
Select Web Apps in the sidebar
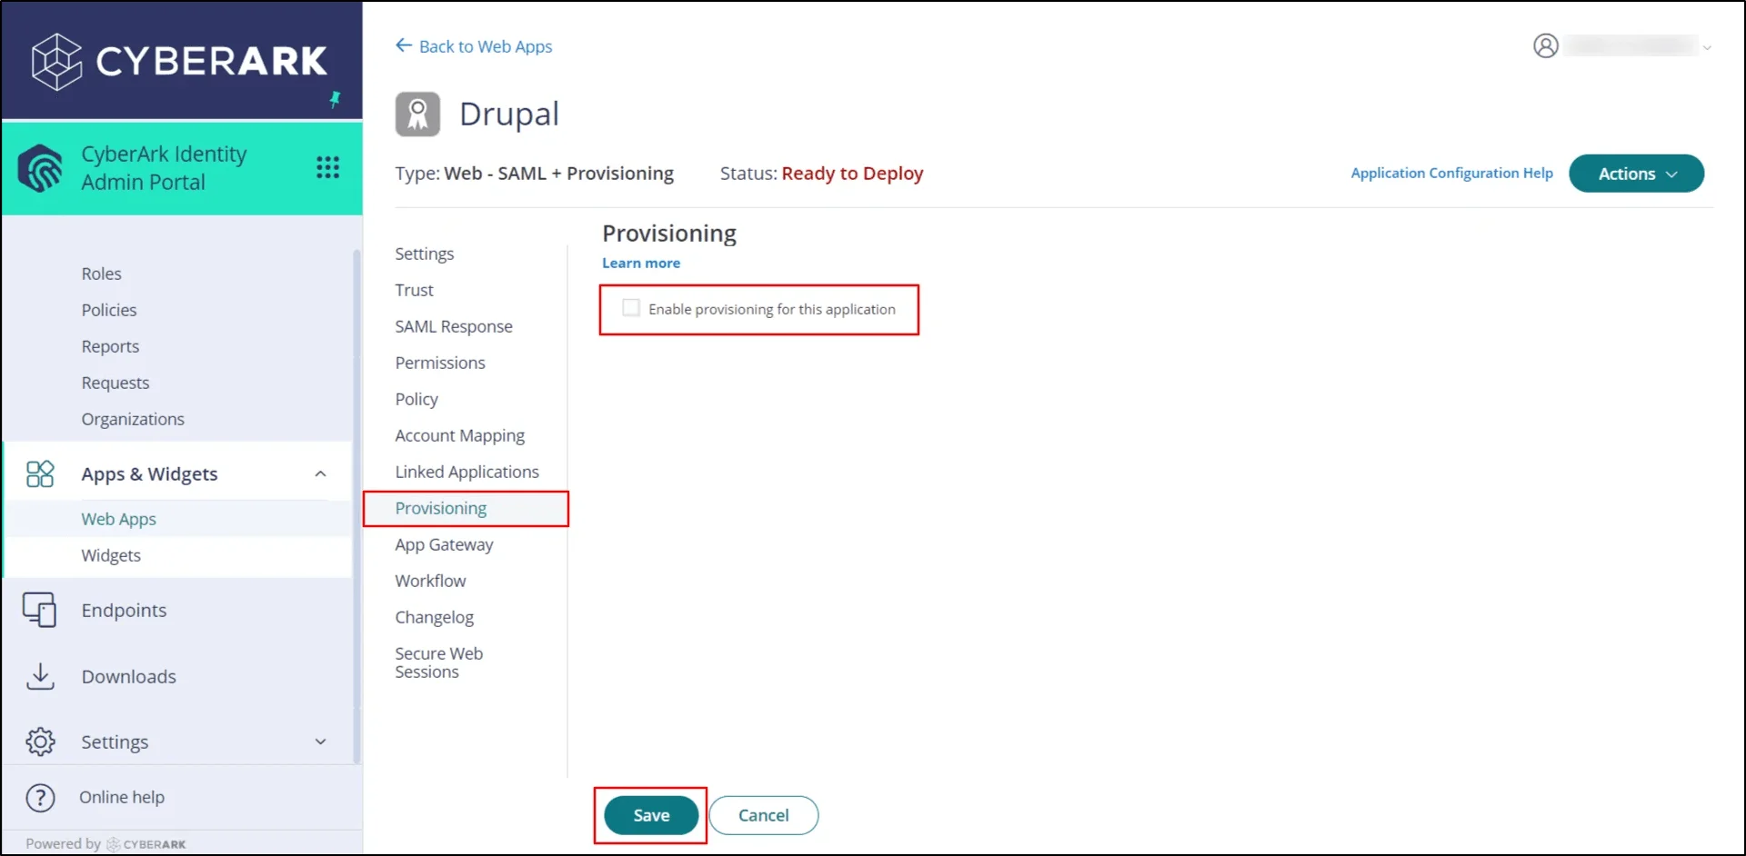118,519
